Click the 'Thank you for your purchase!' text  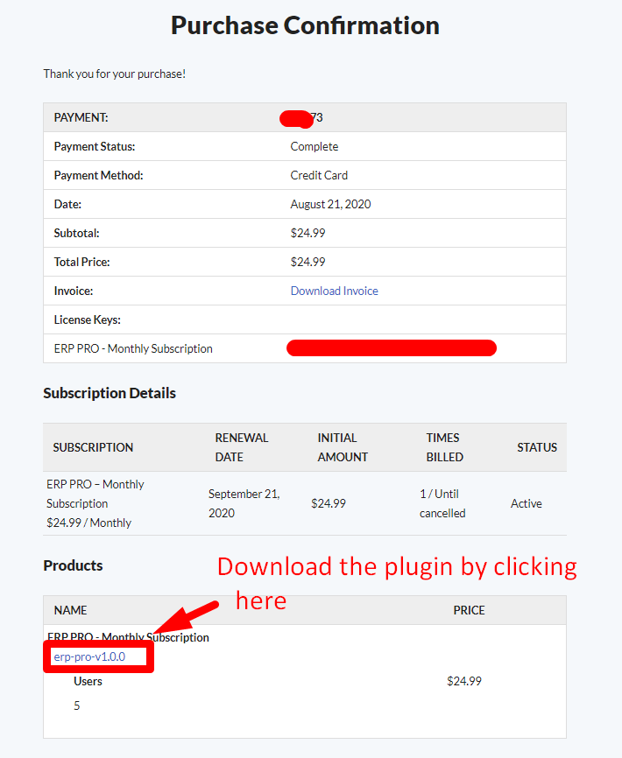coord(115,74)
